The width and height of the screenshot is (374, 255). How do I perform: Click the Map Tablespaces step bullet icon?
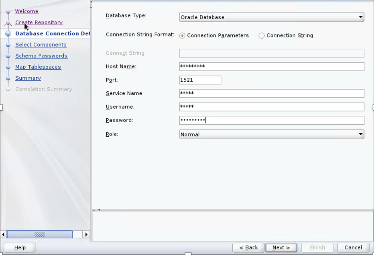tap(8, 67)
